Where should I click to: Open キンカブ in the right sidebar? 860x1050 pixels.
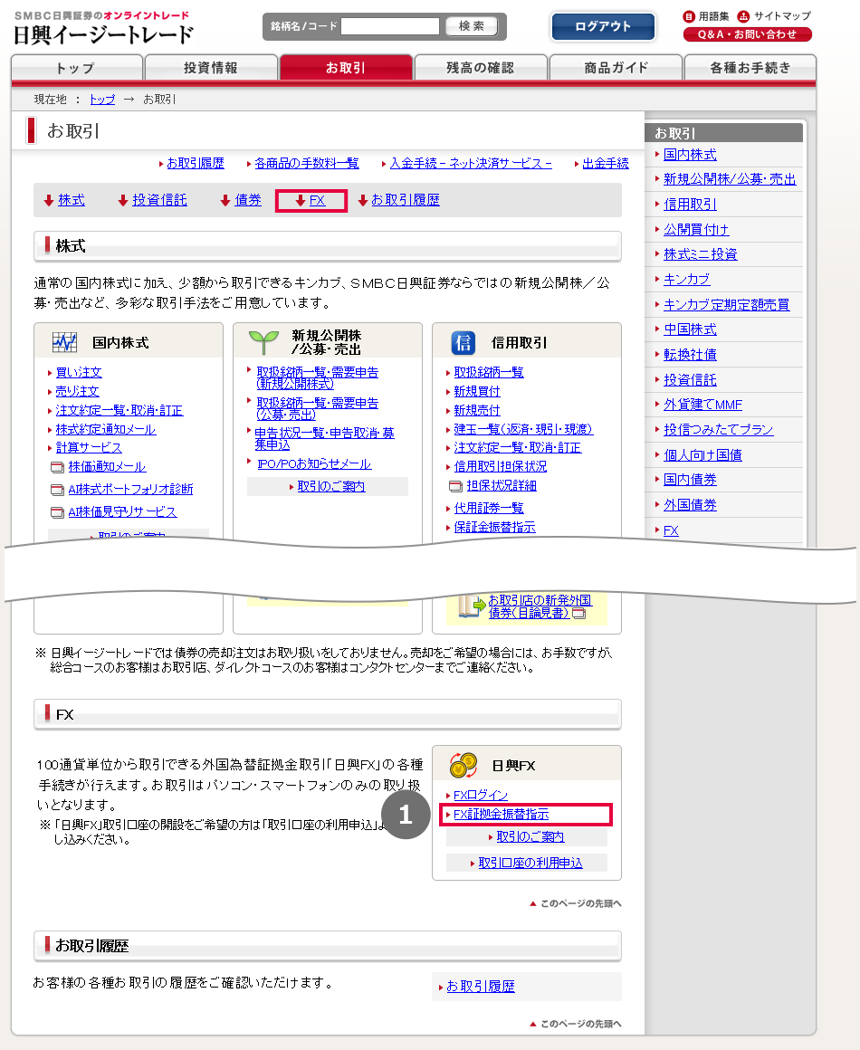(686, 280)
